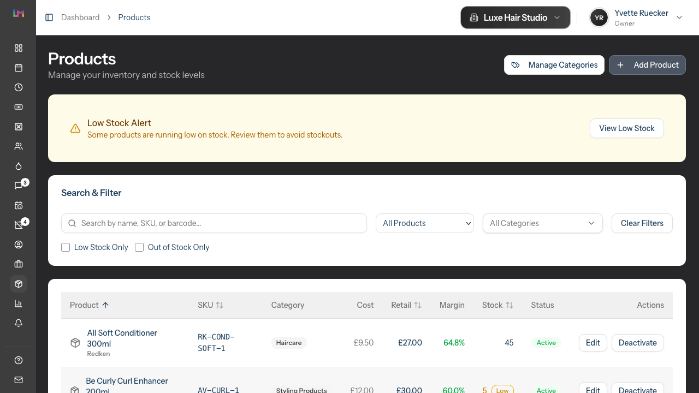The image size is (699, 393).
Task: Click the Add Product button
Action: (x=647, y=65)
